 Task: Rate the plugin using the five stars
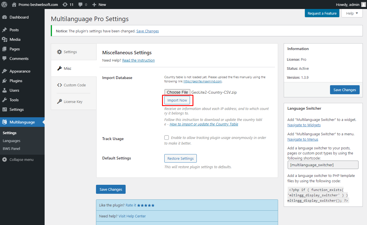click(x=146, y=205)
